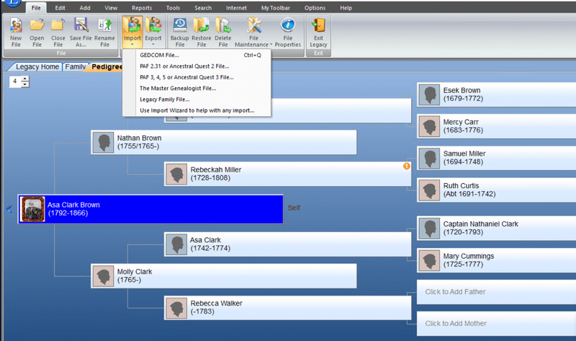Viewport: 576px width, 341px height.
Task: Select the Molly Clark name text
Action: tap(135, 272)
